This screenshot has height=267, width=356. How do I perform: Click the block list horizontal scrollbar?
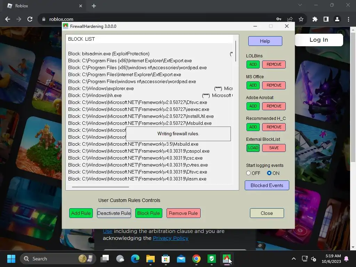[x=100, y=187]
